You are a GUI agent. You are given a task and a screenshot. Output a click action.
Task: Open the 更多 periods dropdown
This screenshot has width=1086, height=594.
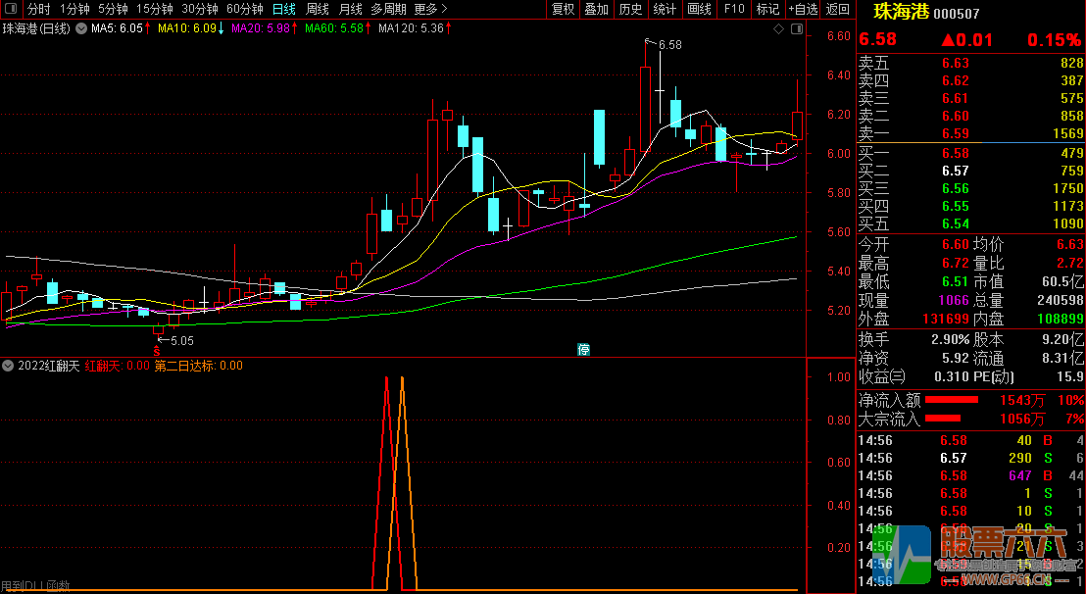[428, 9]
